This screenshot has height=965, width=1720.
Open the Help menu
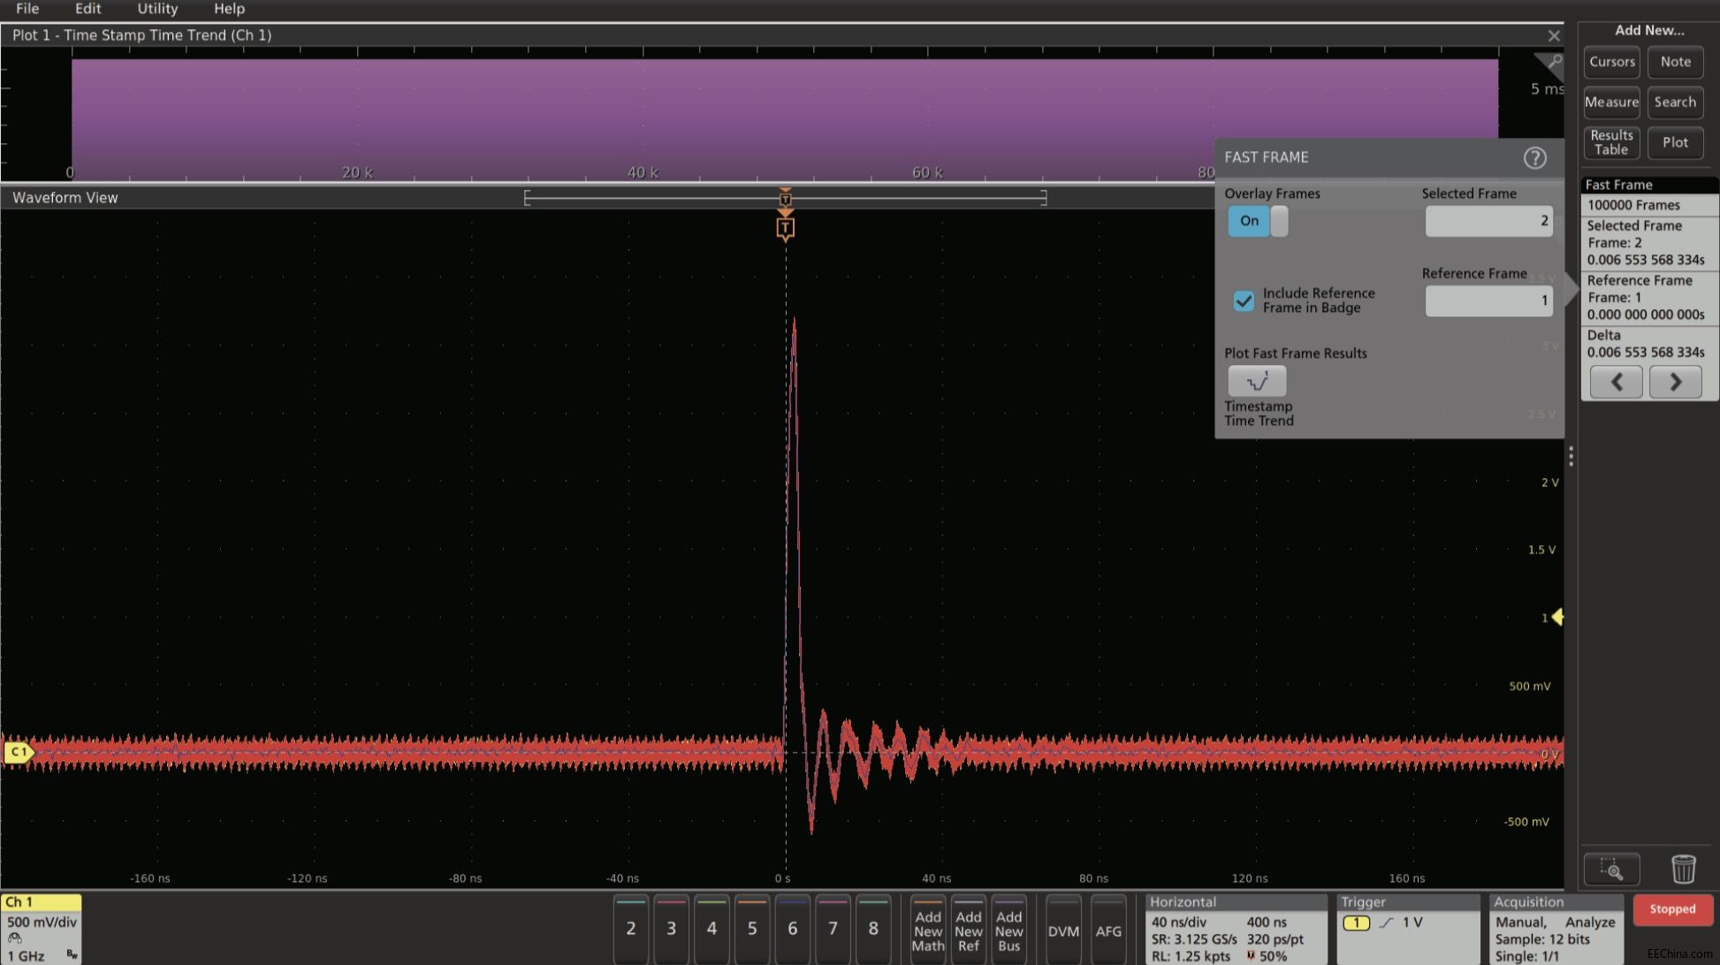click(229, 9)
